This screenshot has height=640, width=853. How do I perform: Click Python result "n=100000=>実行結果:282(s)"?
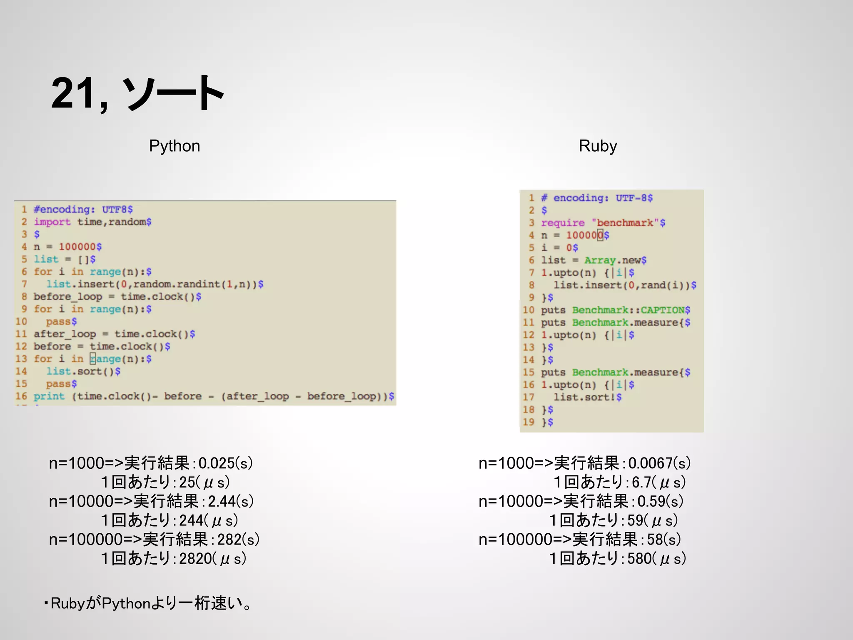154,540
